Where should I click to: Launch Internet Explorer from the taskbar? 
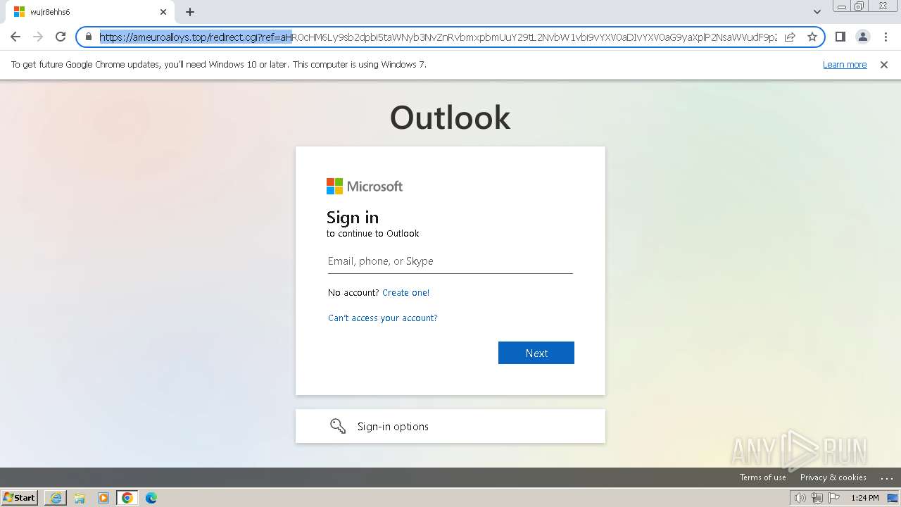pos(56,498)
